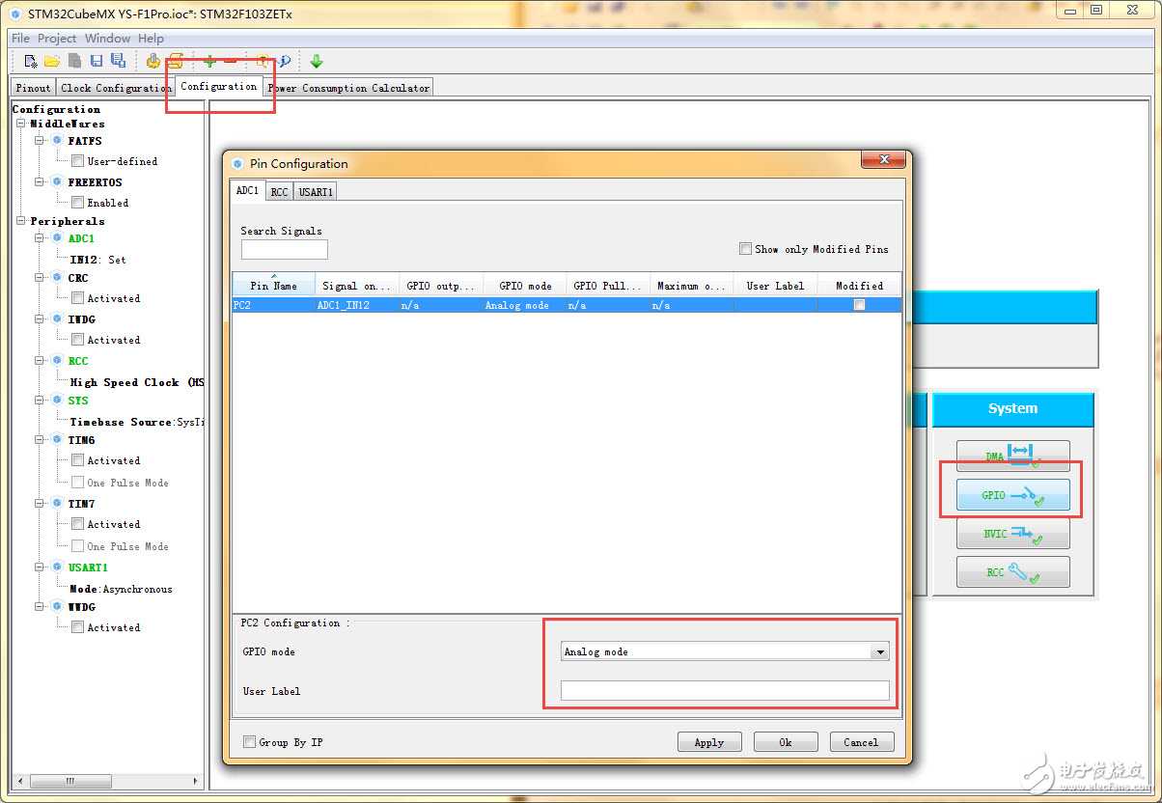Screen dimensions: 1162x803
Task: Switch to the Clock Configuration tab
Action: click(116, 88)
